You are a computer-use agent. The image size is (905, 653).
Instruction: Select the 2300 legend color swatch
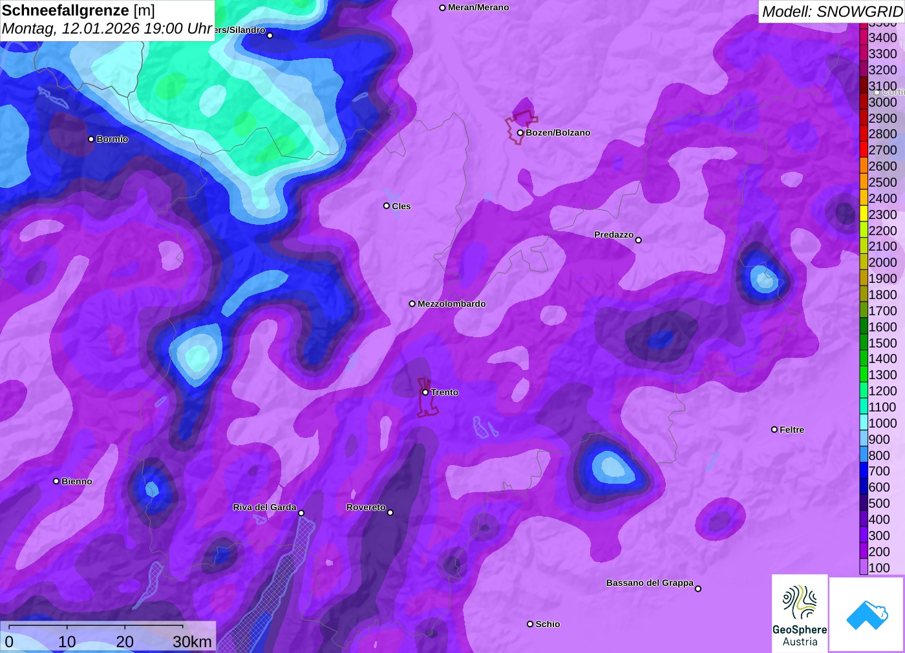864,214
